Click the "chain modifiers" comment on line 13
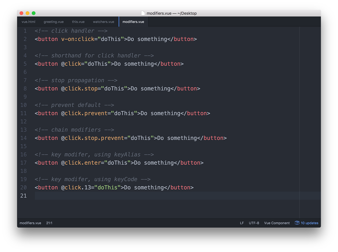 point(75,130)
